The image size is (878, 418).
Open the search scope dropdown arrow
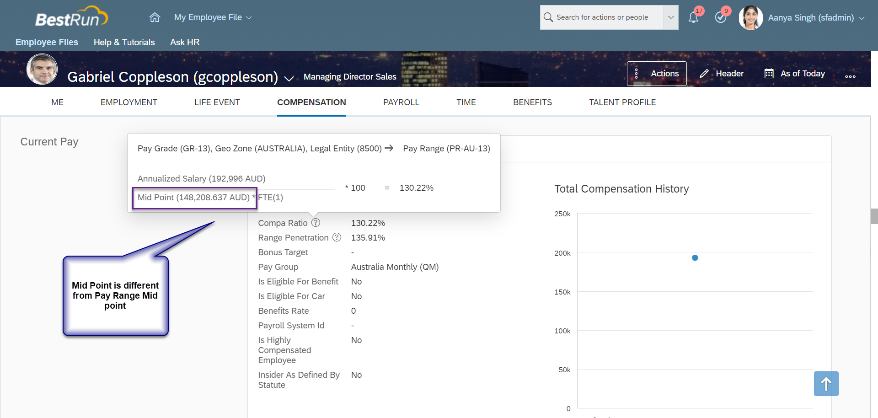[671, 17]
